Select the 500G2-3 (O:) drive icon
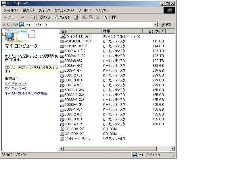 pos(62,100)
